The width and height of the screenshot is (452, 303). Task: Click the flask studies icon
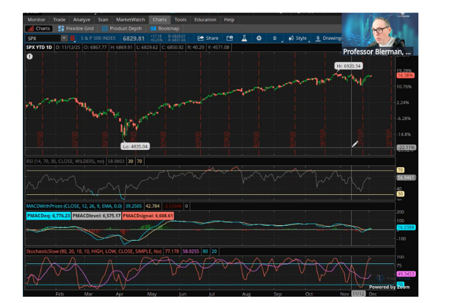(x=243, y=38)
